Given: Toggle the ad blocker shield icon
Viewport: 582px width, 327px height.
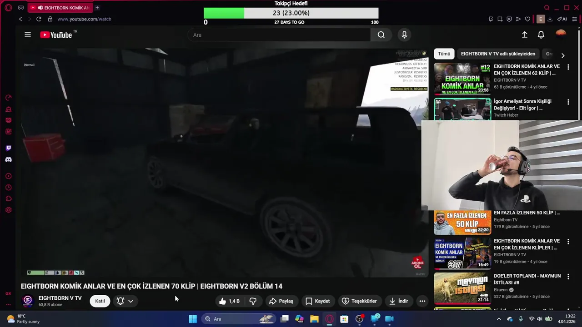Looking at the screenshot, I should point(509,19).
